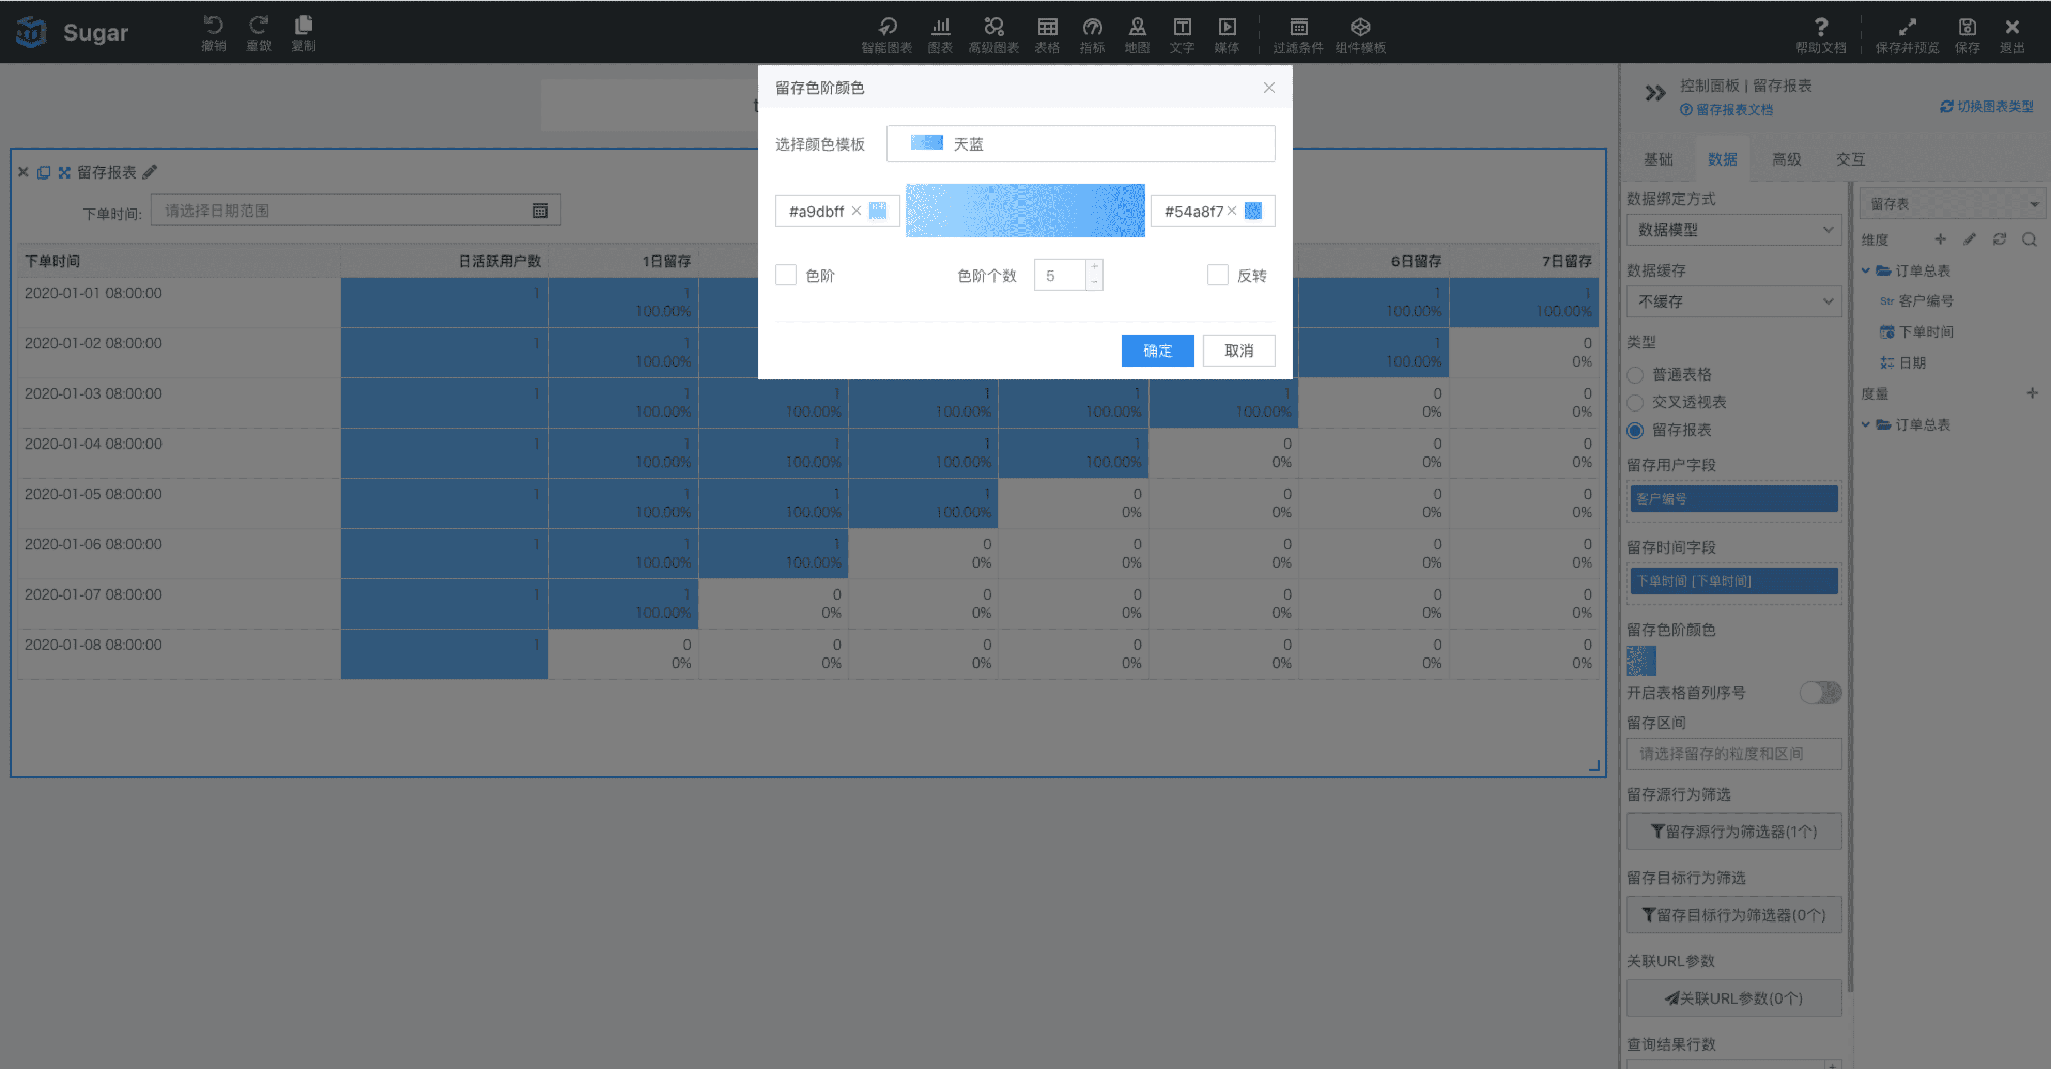Click 切换图表类型 link
2051x1069 pixels.
point(1986,107)
